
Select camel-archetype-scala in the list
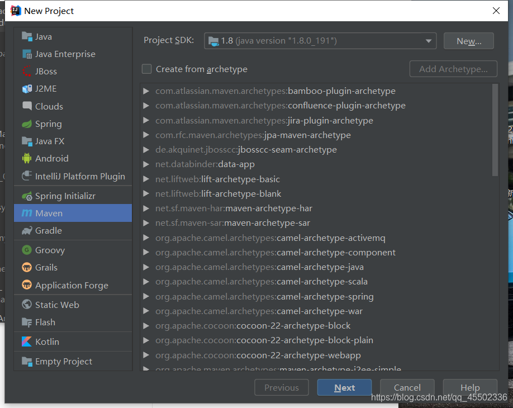261,281
